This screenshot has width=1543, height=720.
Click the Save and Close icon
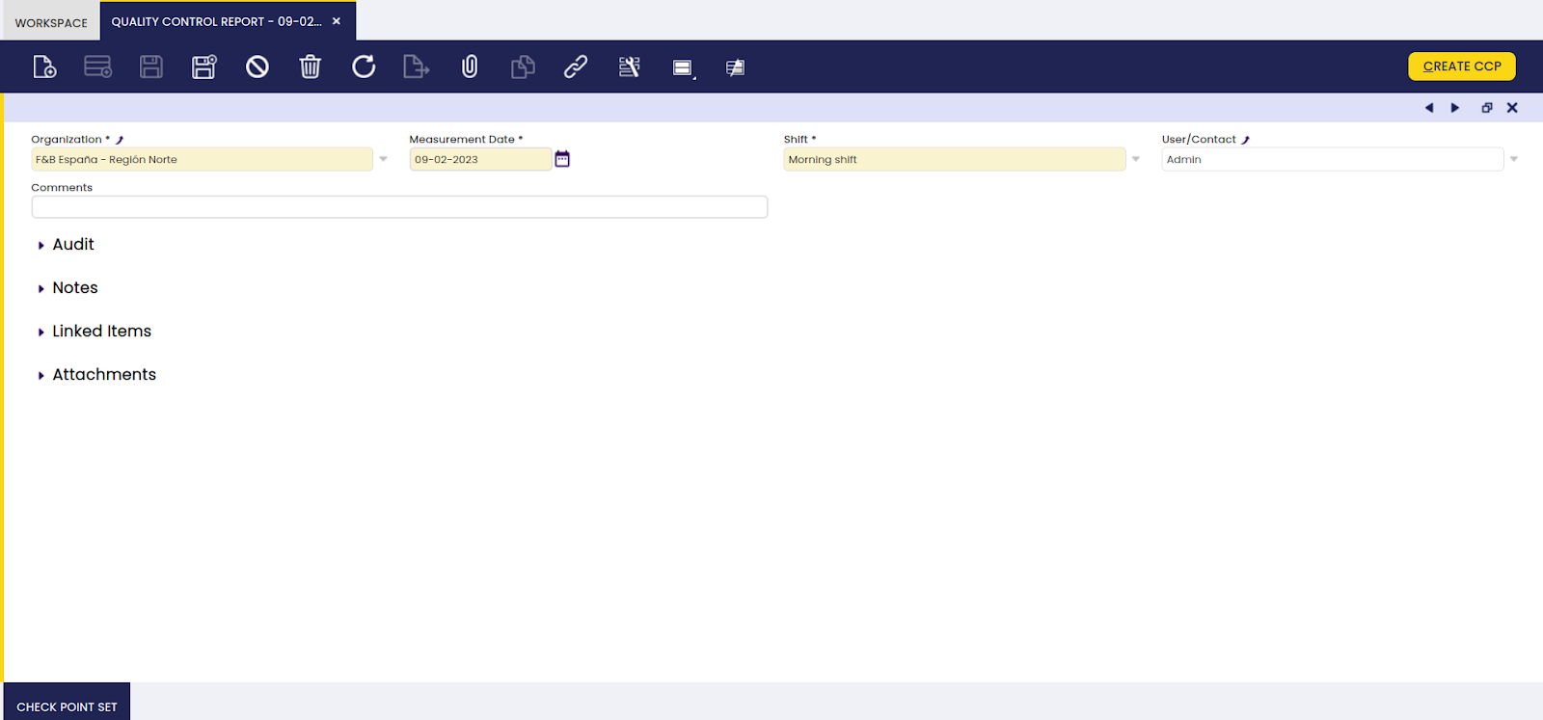coord(203,67)
